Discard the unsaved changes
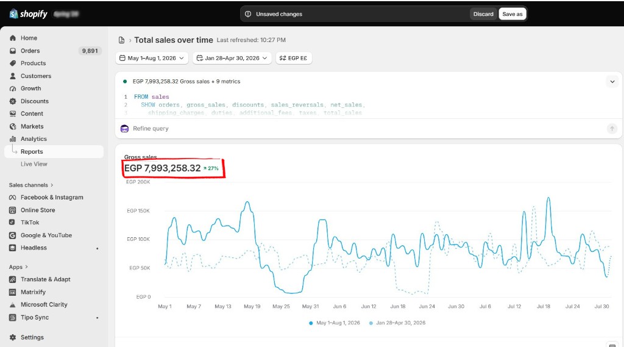The width and height of the screenshot is (624, 347). (x=483, y=14)
